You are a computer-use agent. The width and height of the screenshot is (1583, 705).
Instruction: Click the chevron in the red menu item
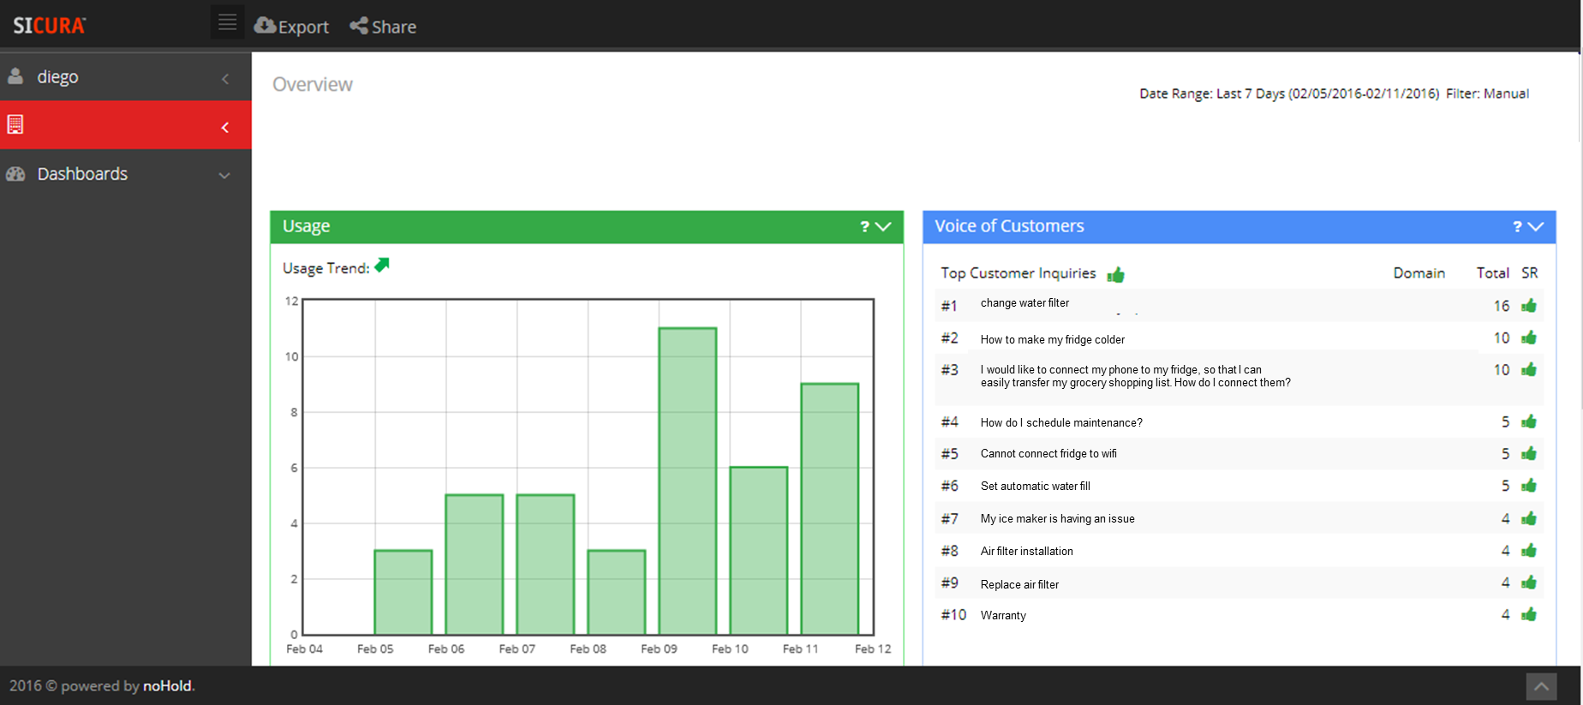click(x=225, y=128)
